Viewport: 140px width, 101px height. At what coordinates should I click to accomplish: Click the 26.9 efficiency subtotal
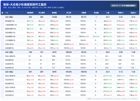[x=108, y=52]
